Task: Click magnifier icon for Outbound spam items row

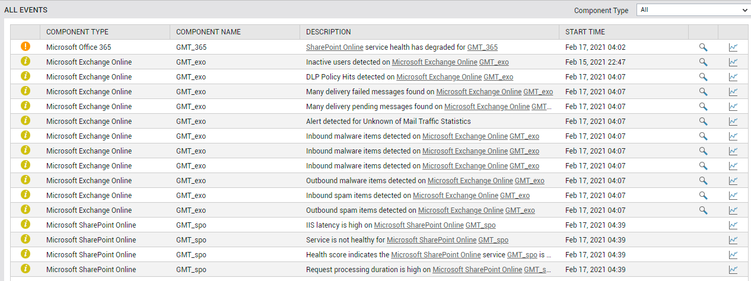Action: [703, 210]
